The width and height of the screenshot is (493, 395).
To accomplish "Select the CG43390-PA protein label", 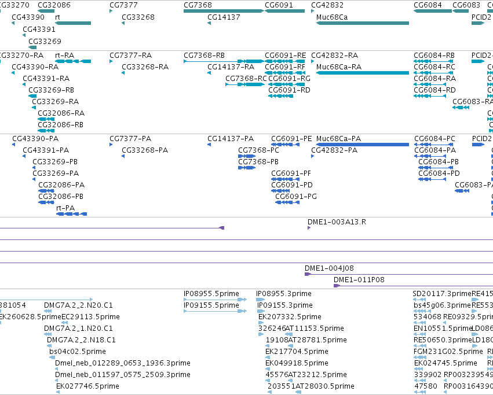I will point(35,138).
